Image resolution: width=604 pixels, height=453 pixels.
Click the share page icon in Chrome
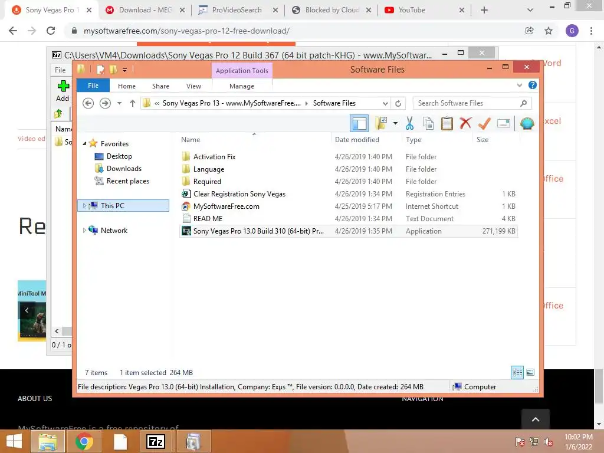530,31
